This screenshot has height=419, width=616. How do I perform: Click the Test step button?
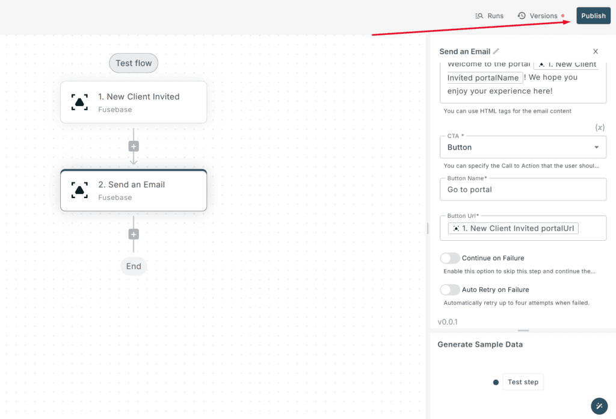pos(523,382)
